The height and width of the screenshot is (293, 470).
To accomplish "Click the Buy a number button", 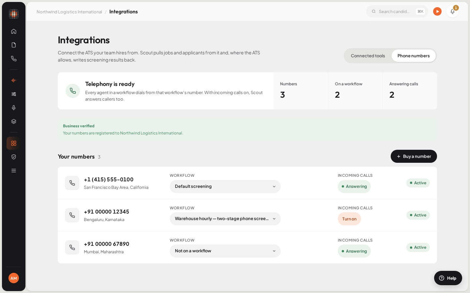I will point(414,156).
